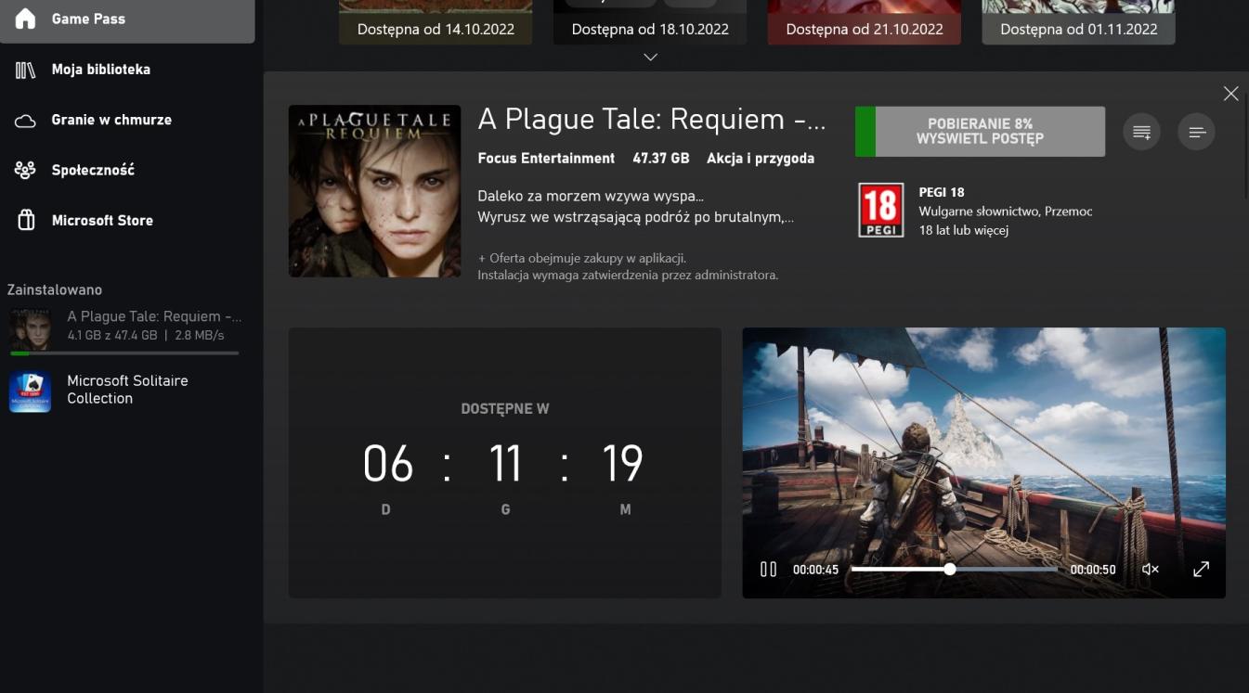1249x693 pixels.
Task: Open the more options menu icon
Action: [1196, 132]
